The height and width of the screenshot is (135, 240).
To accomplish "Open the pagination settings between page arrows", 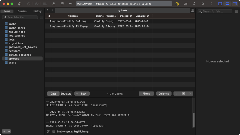I will pyautogui.click(x=183, y=94).
